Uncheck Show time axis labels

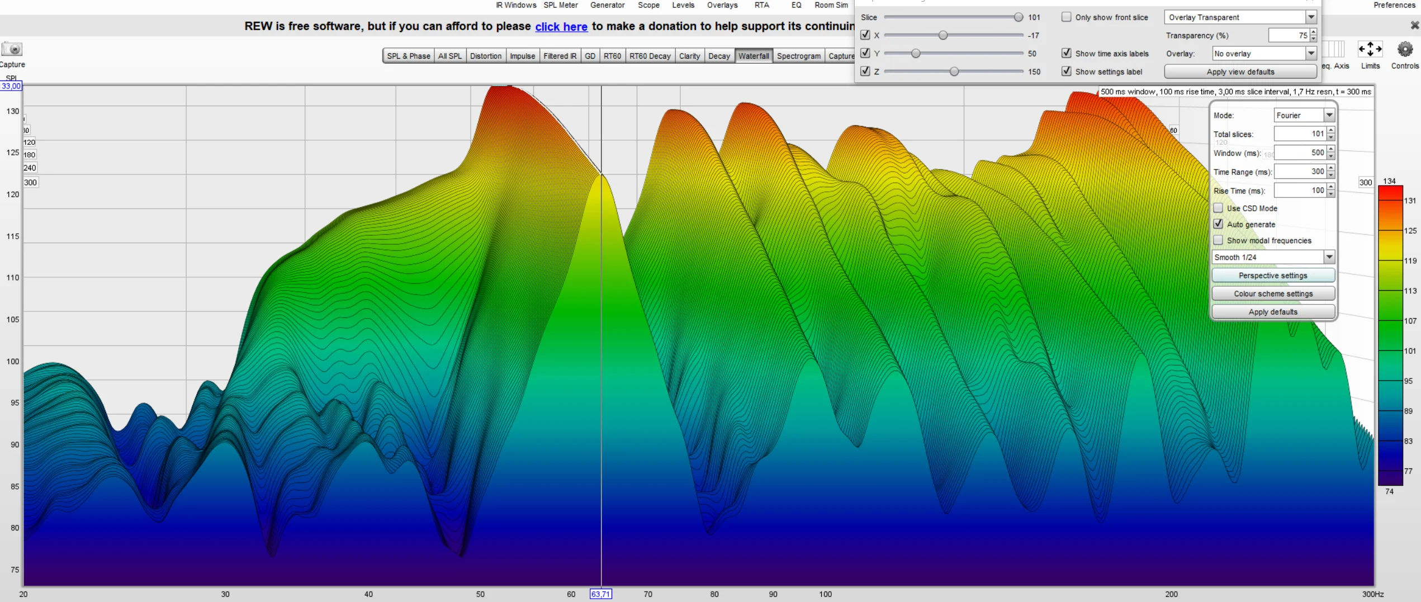tap(1067, 53)
